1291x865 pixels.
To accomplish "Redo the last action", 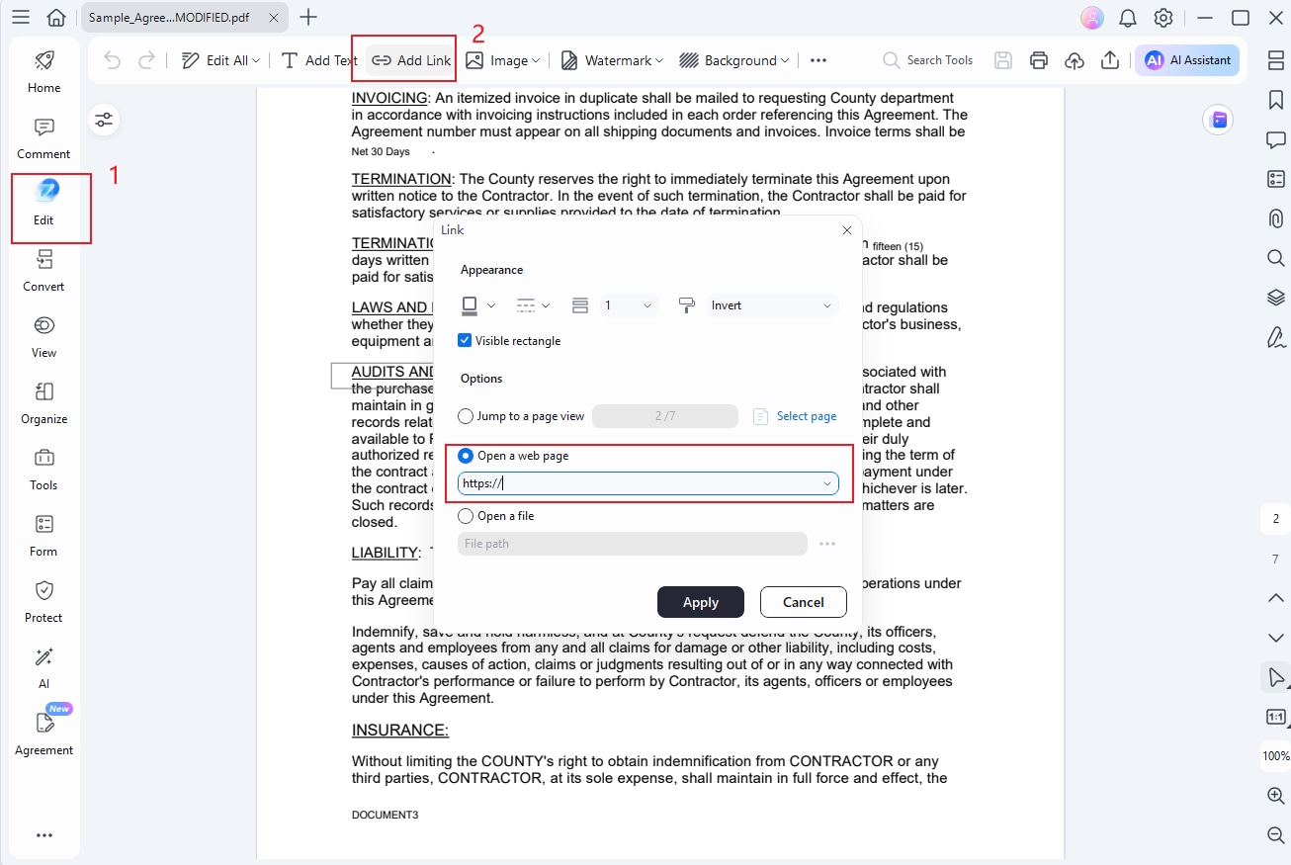I will click(x=146, y=60).
